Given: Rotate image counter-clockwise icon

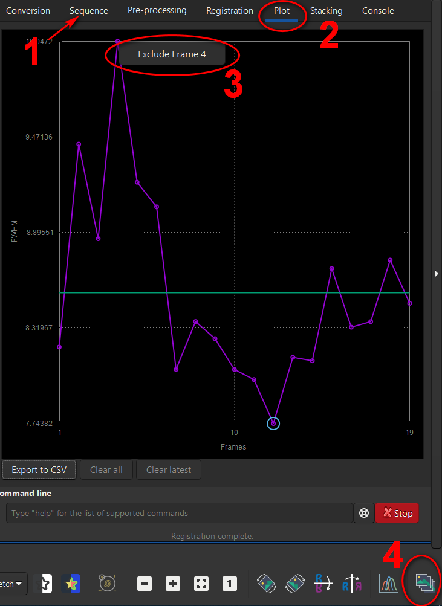Looking at the screenshot, I should pos(267,584).
